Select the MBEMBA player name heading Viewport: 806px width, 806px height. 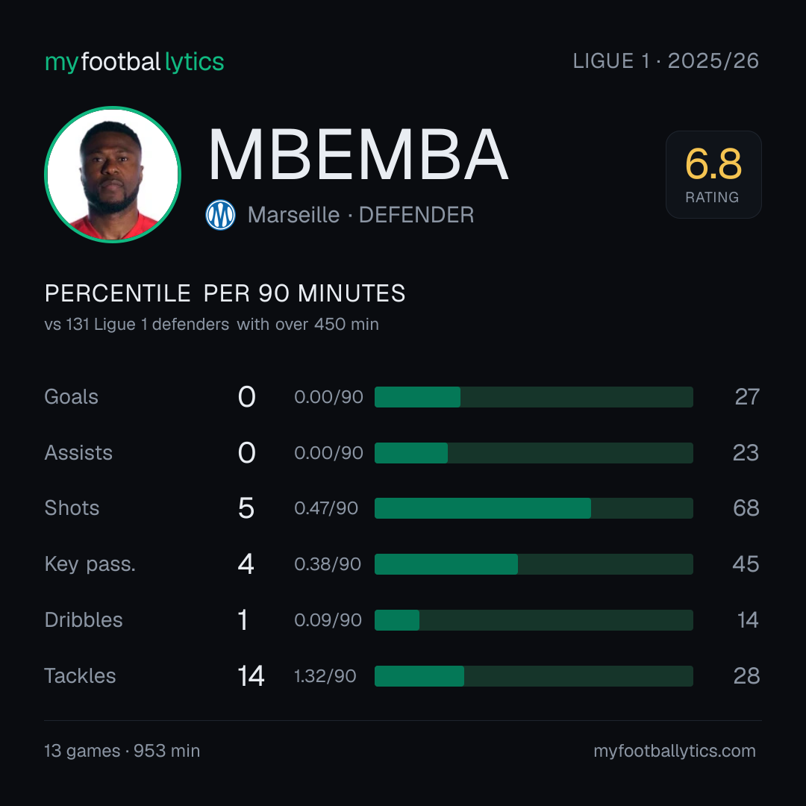(358, 154)
